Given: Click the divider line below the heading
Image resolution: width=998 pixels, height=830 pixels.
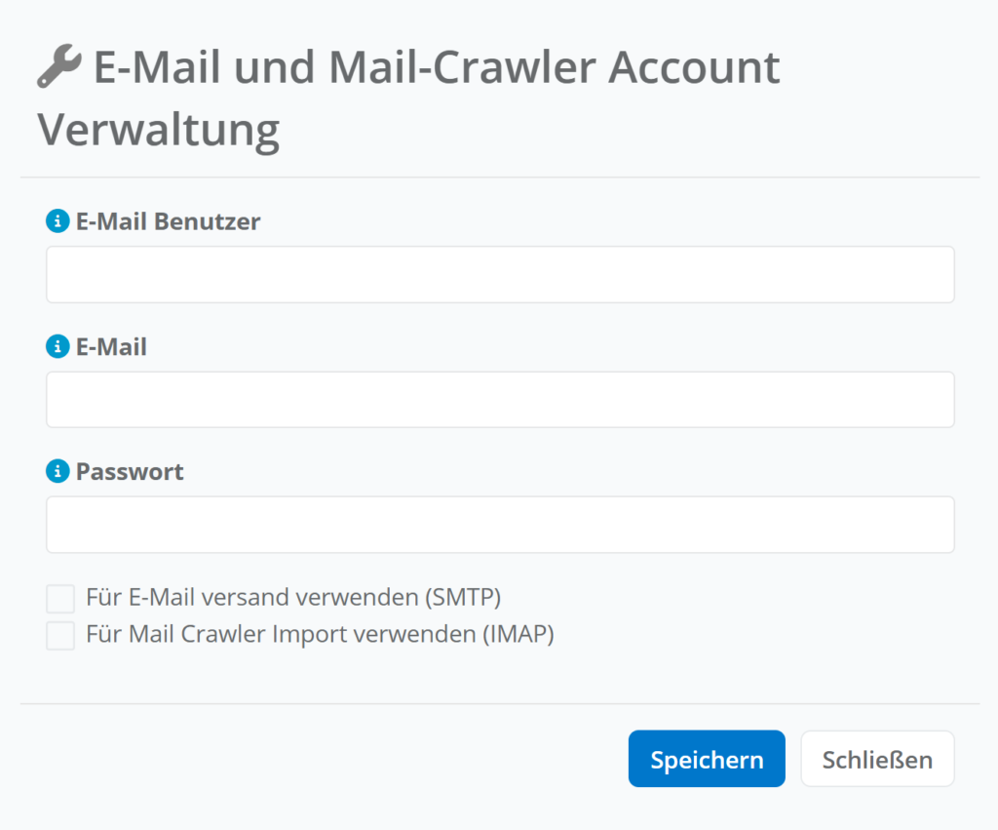Looking at the screenshot, I should (x=499, y=178).
